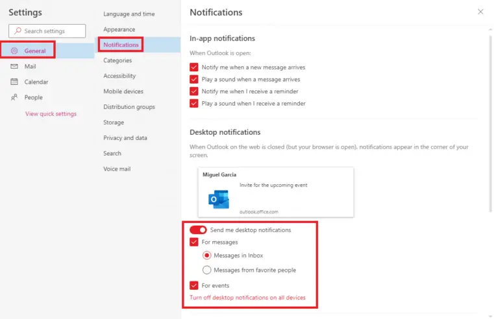Click the Desktop notifications heading

(x=225, y=132)
